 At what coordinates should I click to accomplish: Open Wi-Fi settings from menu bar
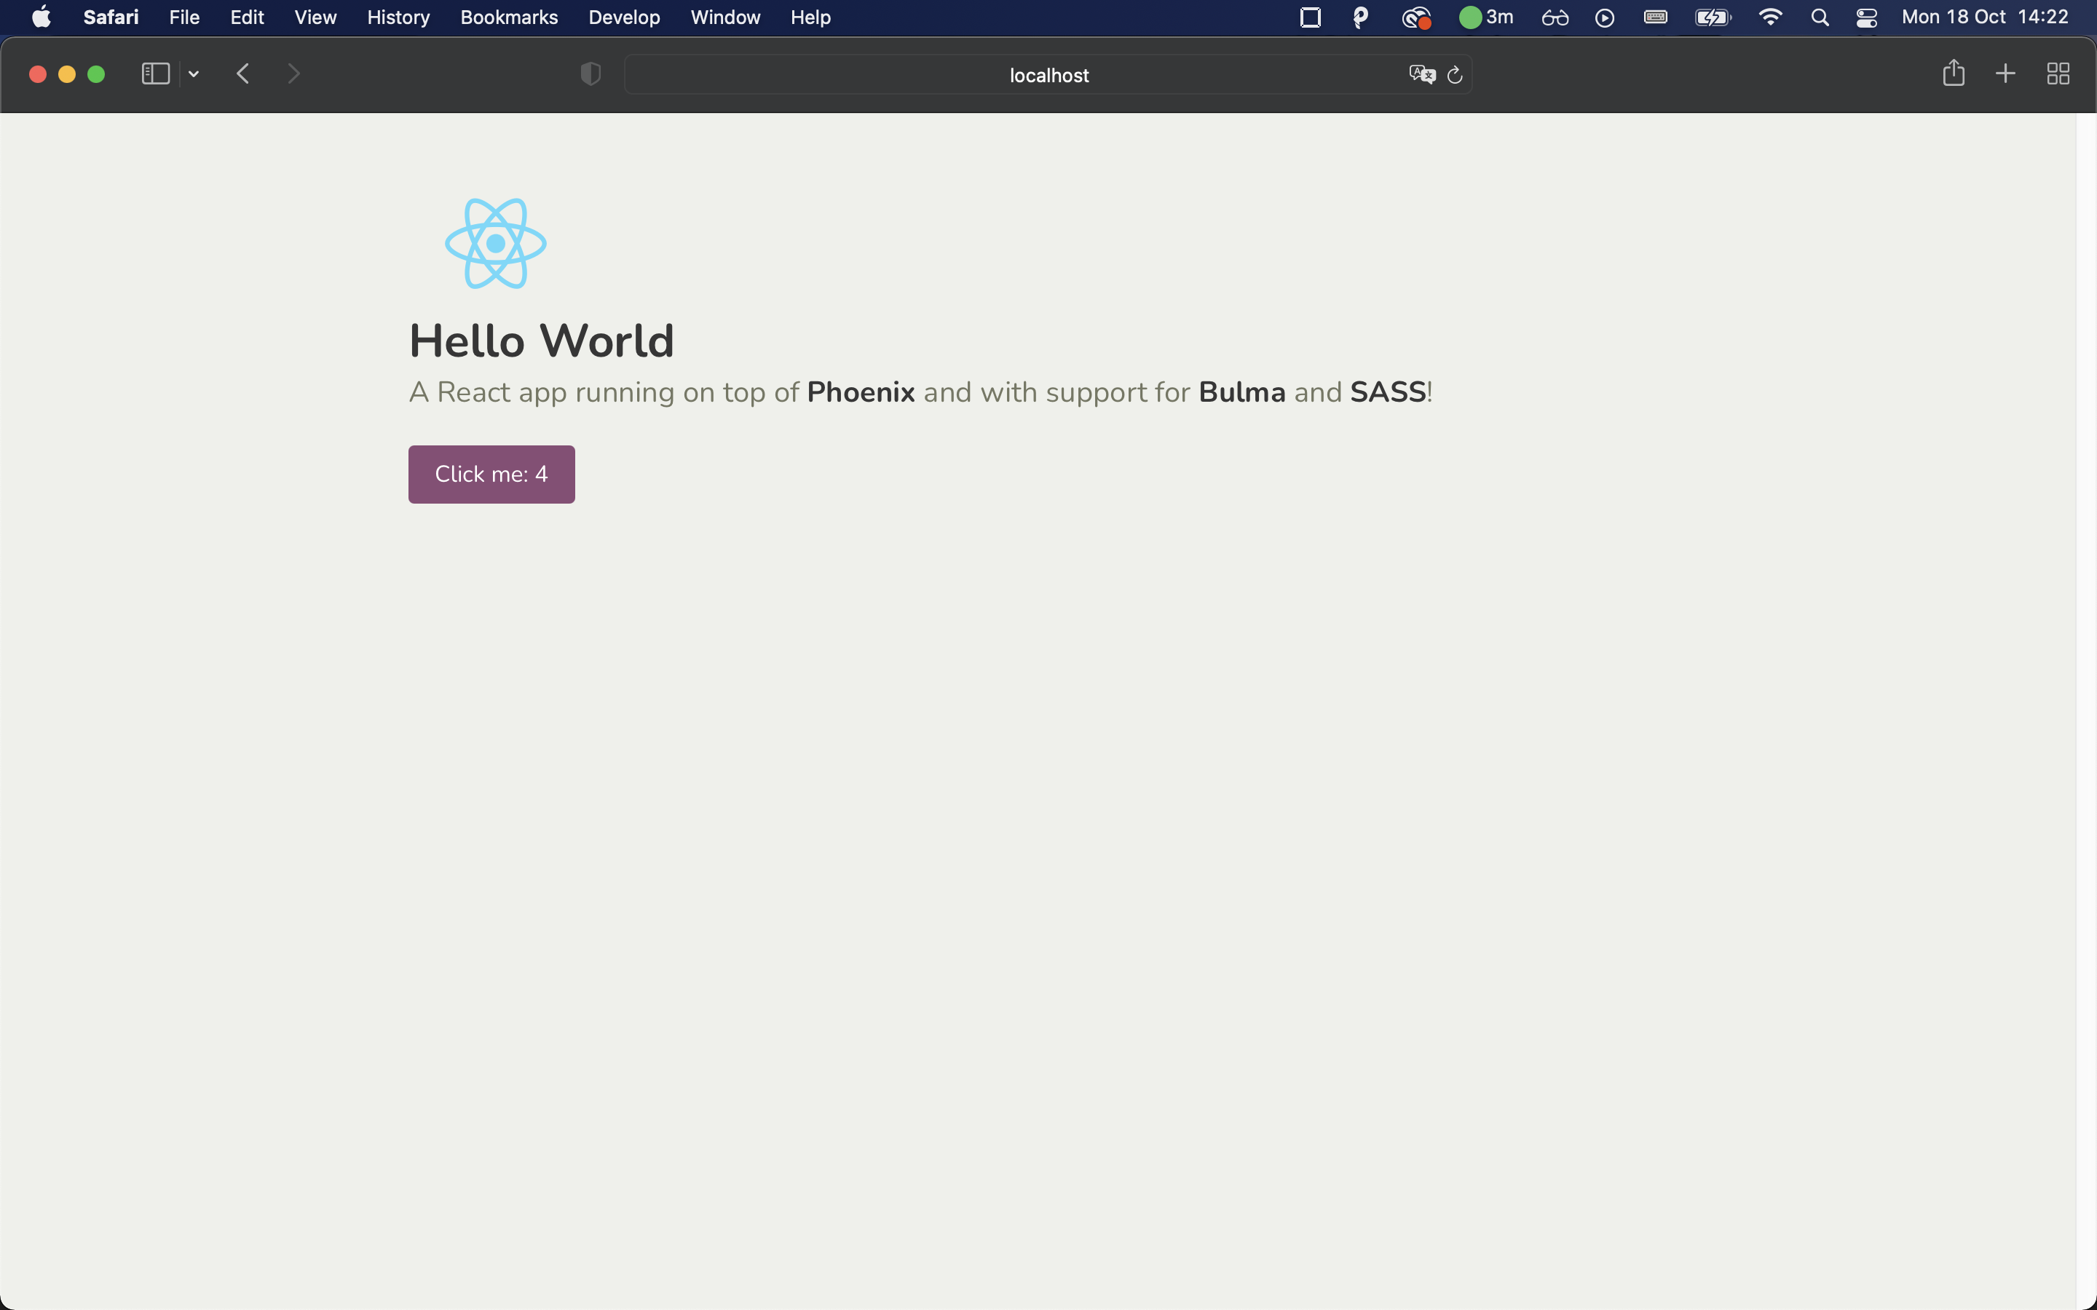(x=1772, y=17)
